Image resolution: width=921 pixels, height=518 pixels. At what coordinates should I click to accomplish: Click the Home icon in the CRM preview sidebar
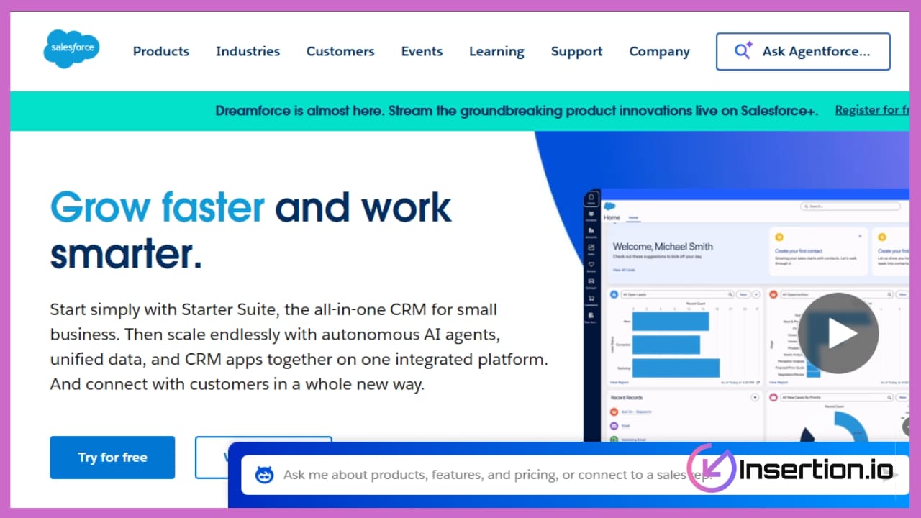591,199
